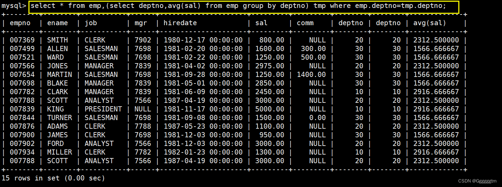The width and height of the screenshot is (502, 187).
Task: Click employee name BLAKE
Action: point(58,83)
